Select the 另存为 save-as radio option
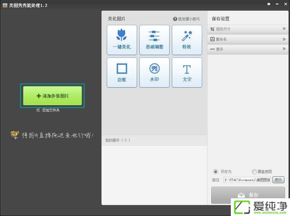The image size is (290, 216). tap(216, 172)
